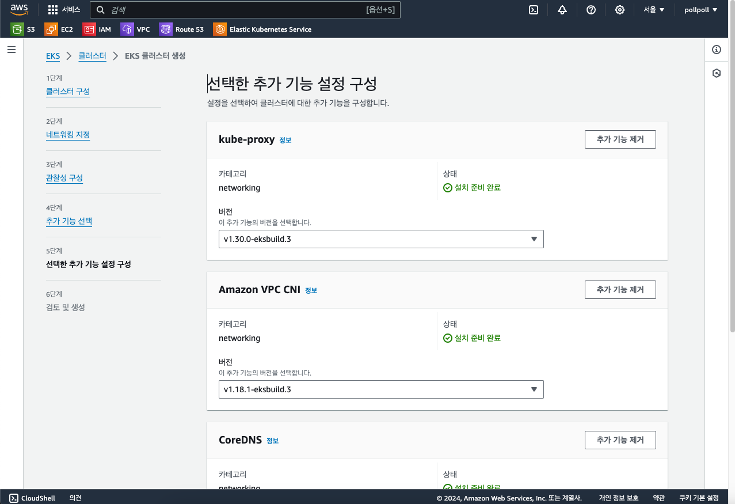The height and width of the screenshot is (504, 735).
Task: Click the EKS 클러스터 생성 breadcrumb text
Action: [155, 56]
